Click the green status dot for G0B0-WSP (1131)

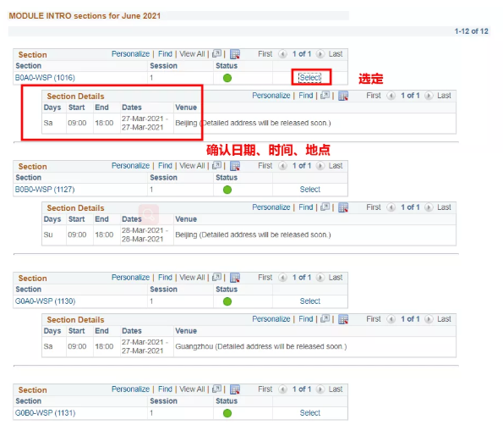coord(227,413)
